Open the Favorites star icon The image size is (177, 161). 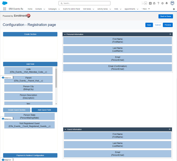pyautogui.click(x=143, y=3)
